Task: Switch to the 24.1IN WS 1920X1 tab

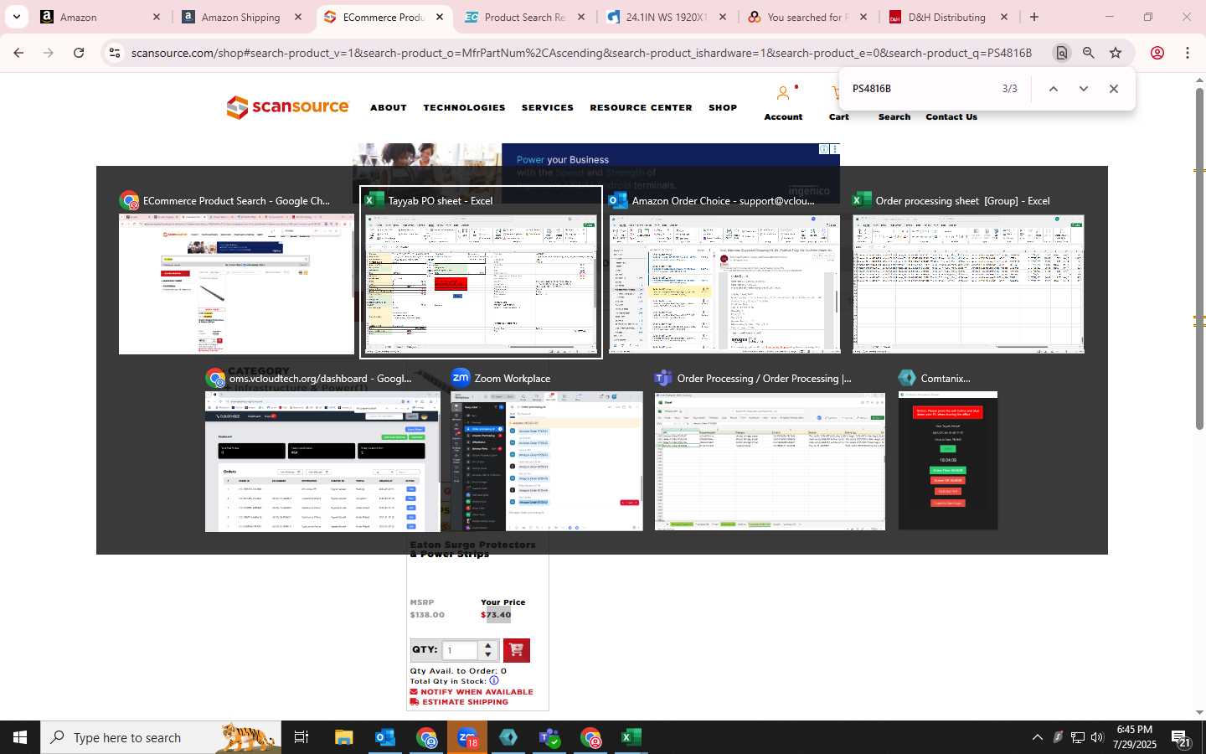Action: [x=667, y=17]
